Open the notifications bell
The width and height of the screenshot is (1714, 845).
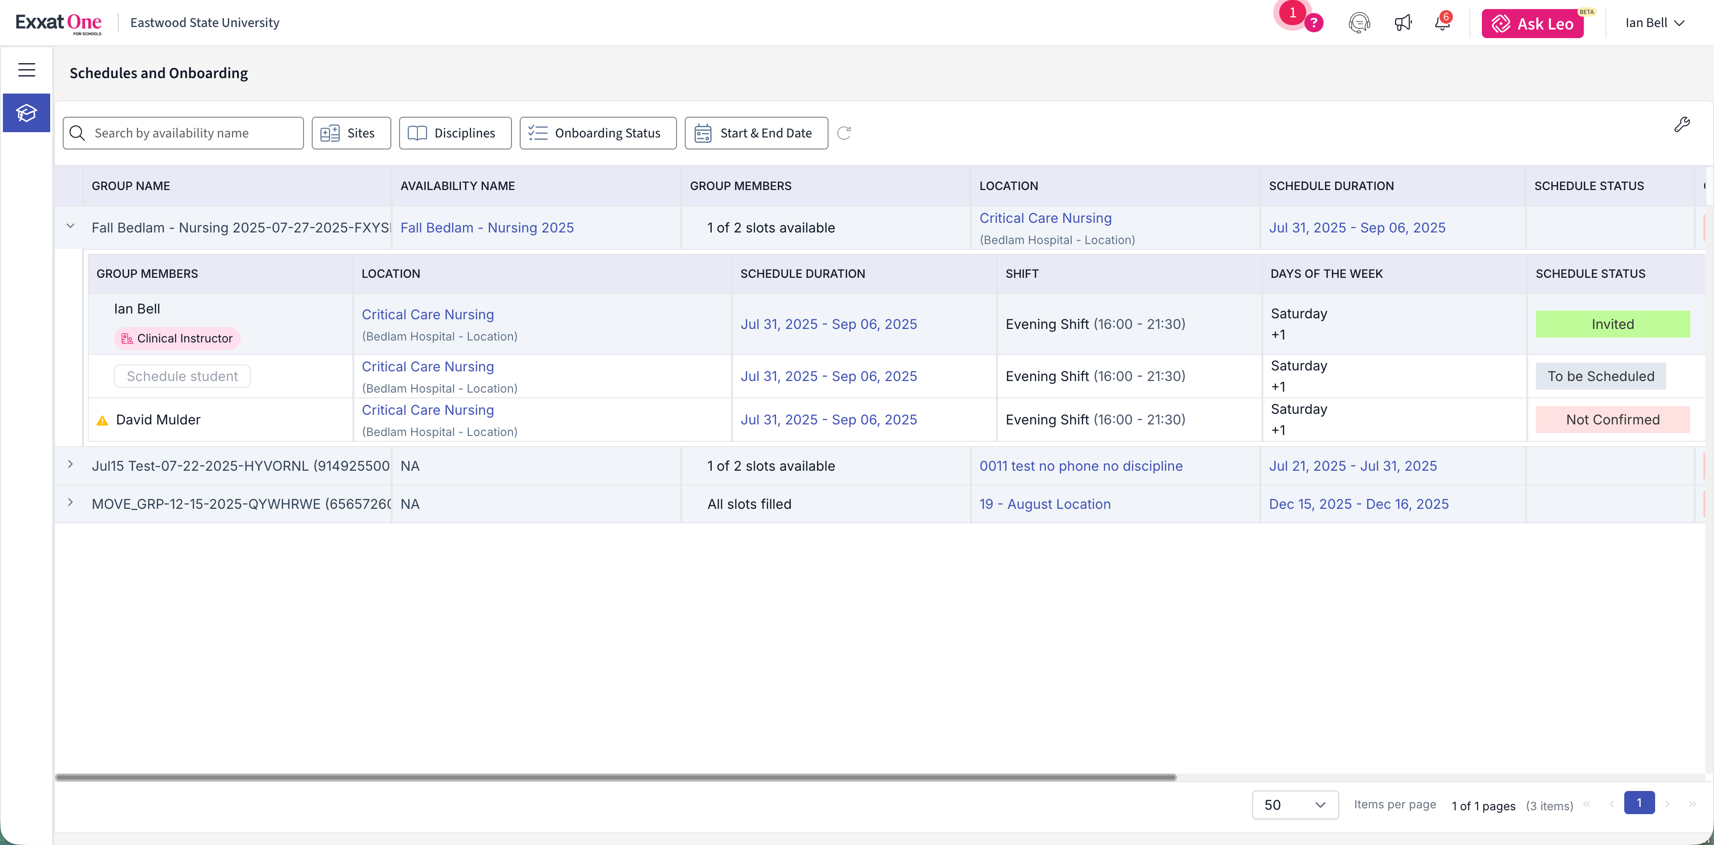click(1442, 23)
